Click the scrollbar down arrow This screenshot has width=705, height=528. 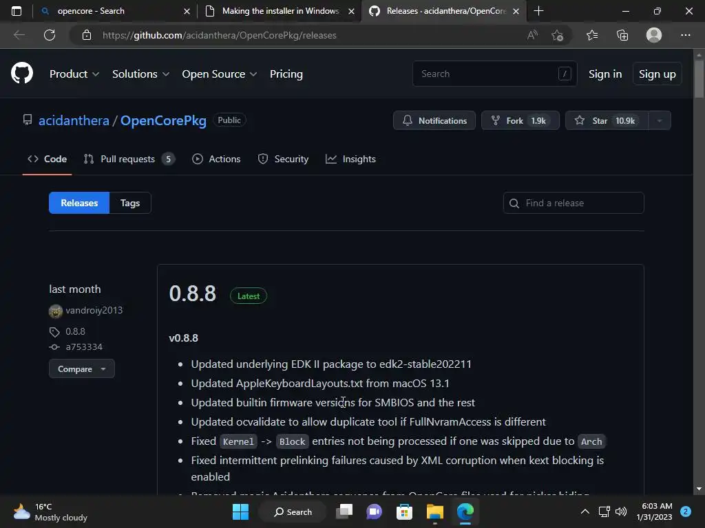click(699, 489)
